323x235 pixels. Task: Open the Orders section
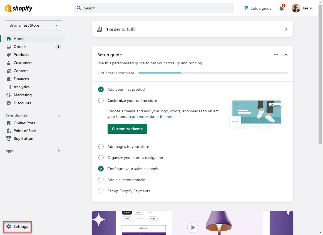click(x=19, y=46)
